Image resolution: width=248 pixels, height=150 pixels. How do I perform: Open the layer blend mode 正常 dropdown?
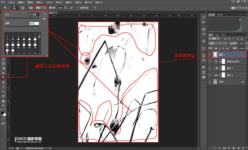(x=218, y=43)
